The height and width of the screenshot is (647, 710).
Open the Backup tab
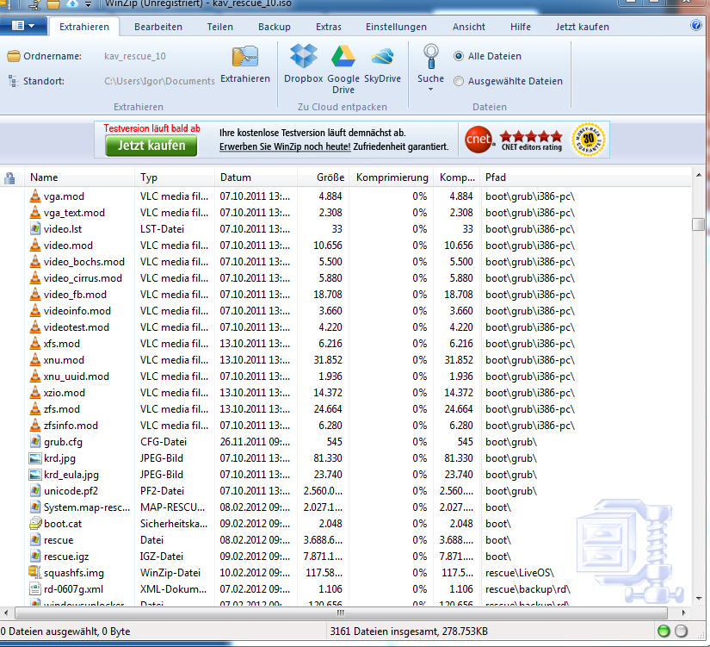[275, 27]
